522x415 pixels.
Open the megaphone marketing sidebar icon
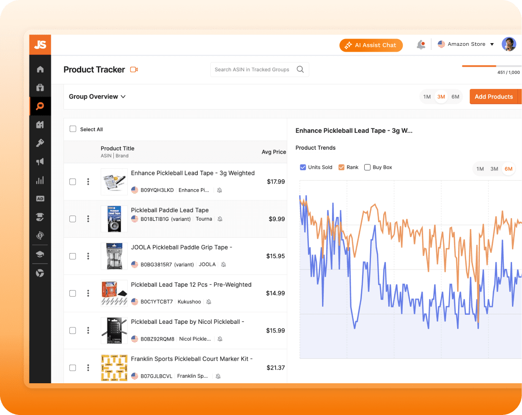pyautogui.click(x=40, y=162)
